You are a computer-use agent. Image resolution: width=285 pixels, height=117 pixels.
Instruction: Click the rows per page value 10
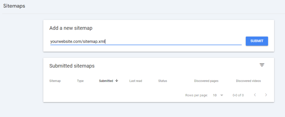(x=215, y=95)
